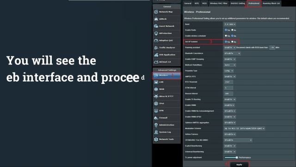This screenshot has width=296, height=167.
Task: Open the AMPDU RTS dropdown
Action: [x=230, y=77]
